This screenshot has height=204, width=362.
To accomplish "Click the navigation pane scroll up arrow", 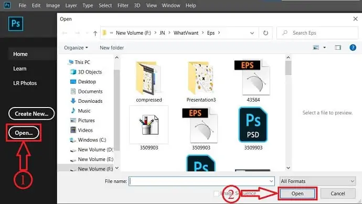I will click(x=117, y=58).
